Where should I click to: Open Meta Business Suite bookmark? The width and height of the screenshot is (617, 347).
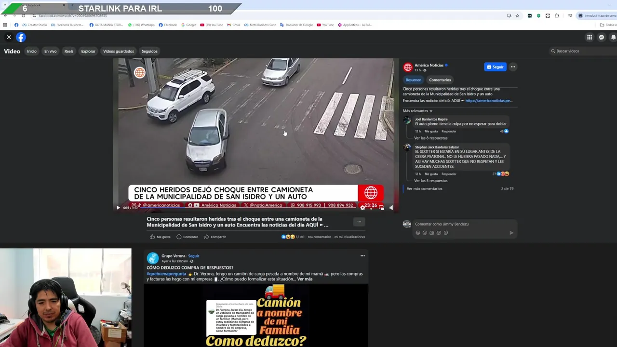[260, 25]
